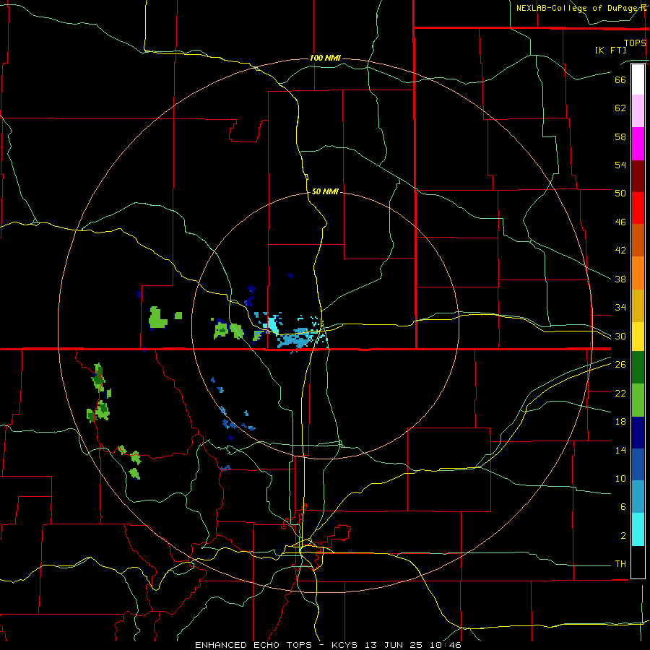Click the black TH segment of the color bar
The height and width of the screenshot is (650, 650).
coord(638,562)
